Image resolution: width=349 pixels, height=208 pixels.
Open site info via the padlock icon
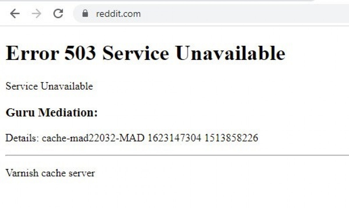(x=85, y=13)
